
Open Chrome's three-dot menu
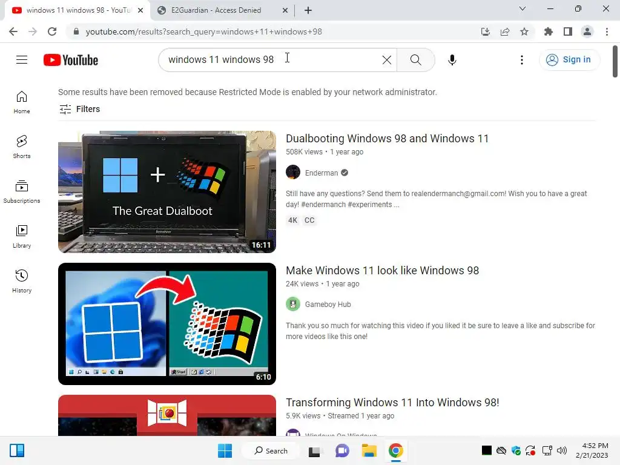(607, 31)
